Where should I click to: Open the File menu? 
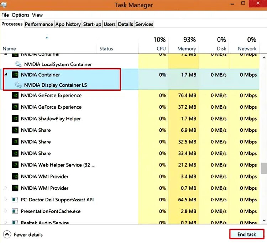pyautogui.click(x=5, y=15)
